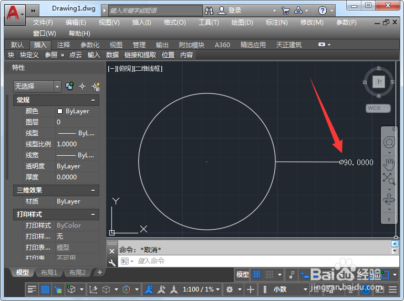Toggle annotation scale sync icon
Image resolution: width=404 pixels, height=301 pixels.
[x=174, y=289]
